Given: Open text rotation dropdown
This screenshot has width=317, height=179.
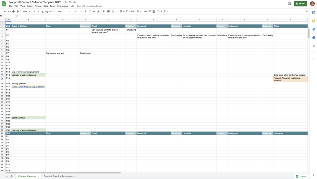Looking at the screenshot, I should 139,11.
